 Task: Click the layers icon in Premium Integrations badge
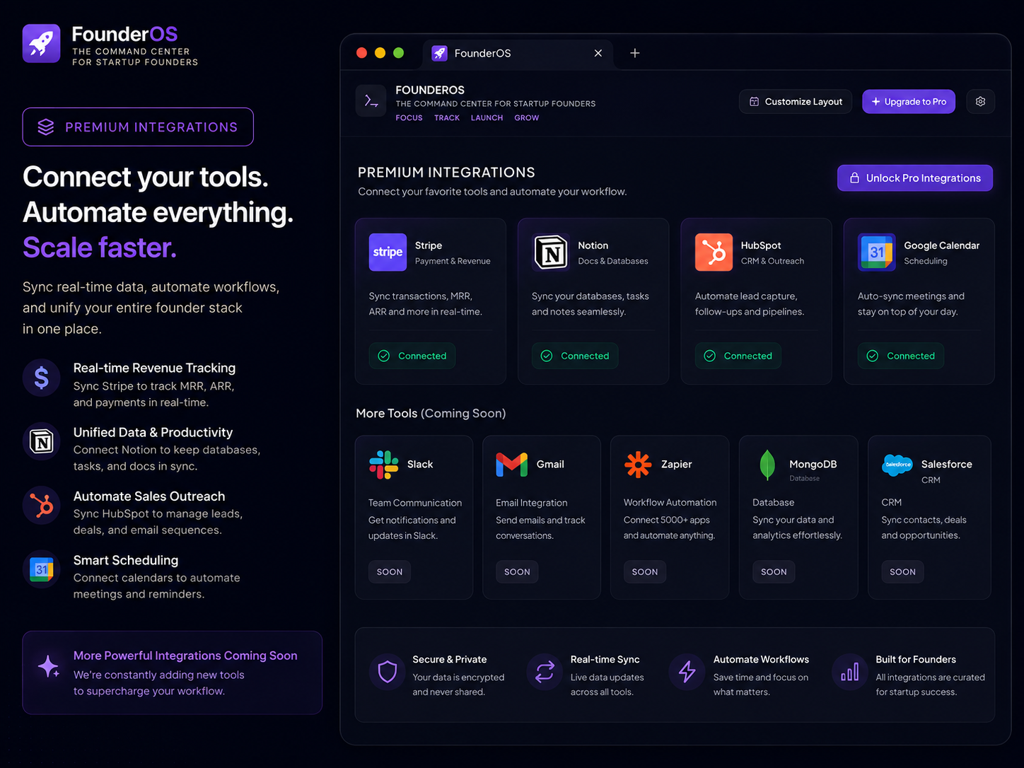46,127
